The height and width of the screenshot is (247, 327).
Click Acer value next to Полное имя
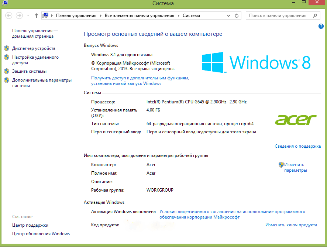tap(151, 173)
